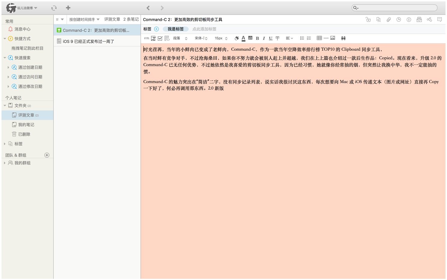Open 消息中心 message center
447x280 pixels.
click(x=22, y=29)
